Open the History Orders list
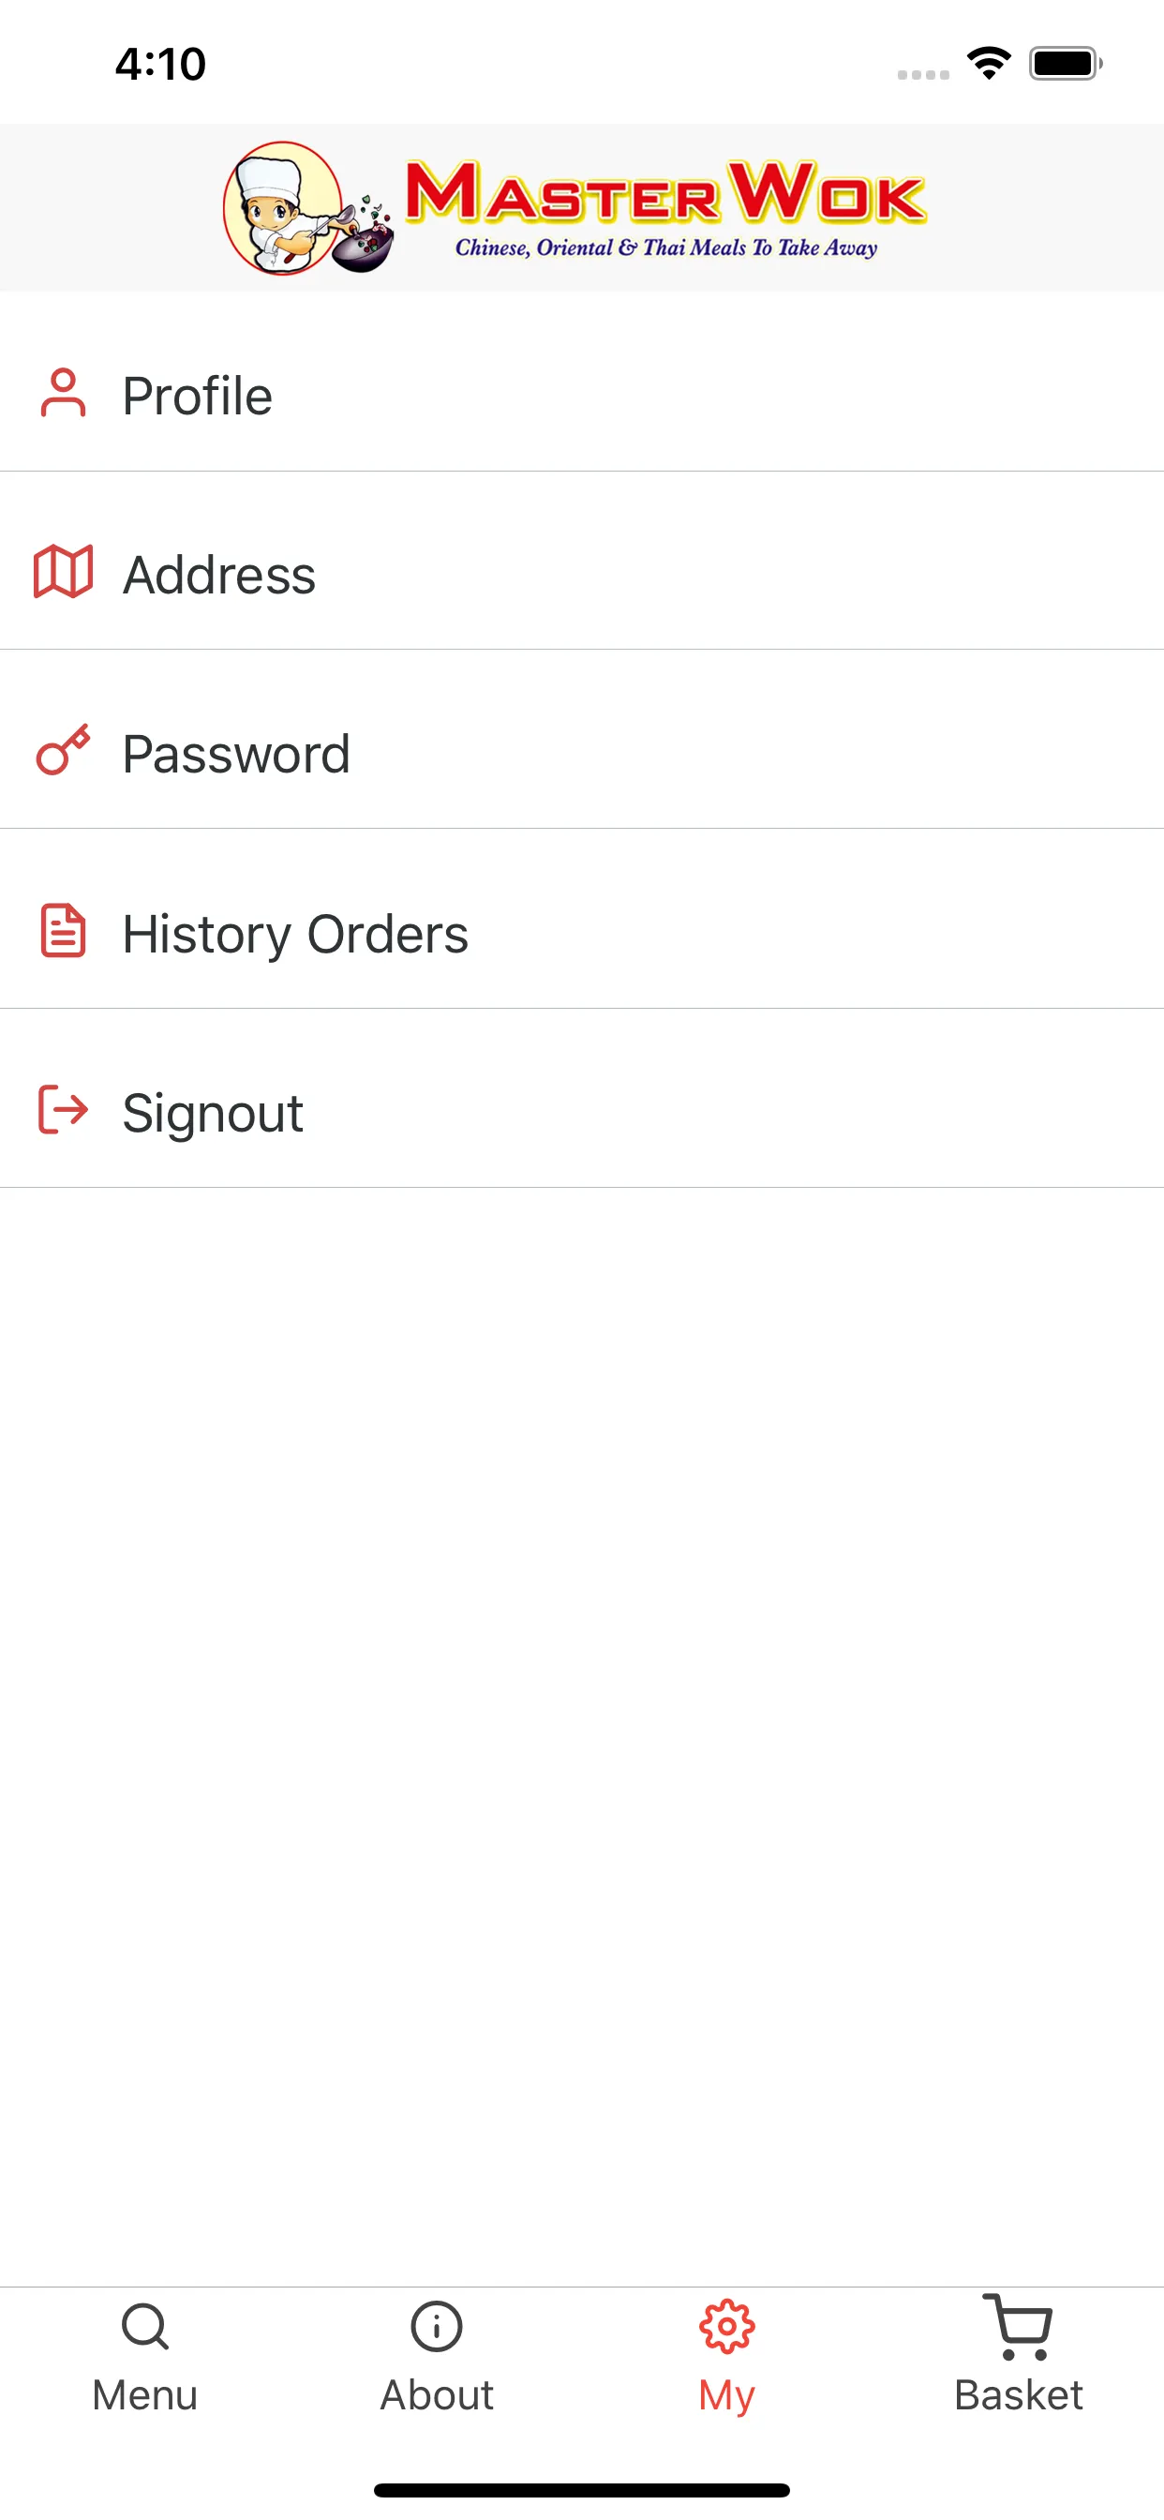 (295, 935)
